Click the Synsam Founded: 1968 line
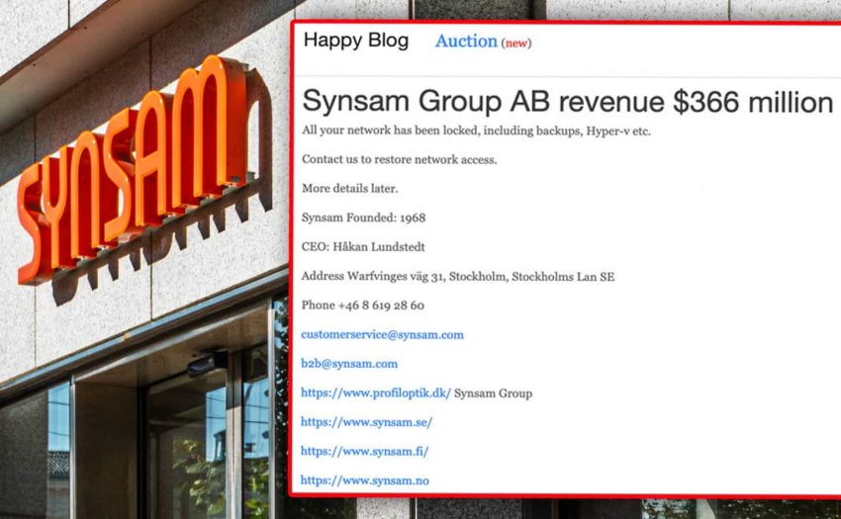Image resolution: width=841 pixels, height=519 pixels. tap(363, 217)
